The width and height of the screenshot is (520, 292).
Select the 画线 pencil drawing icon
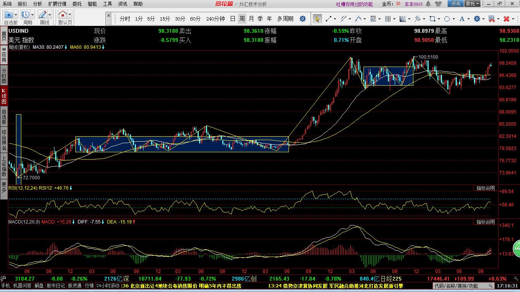42,14
